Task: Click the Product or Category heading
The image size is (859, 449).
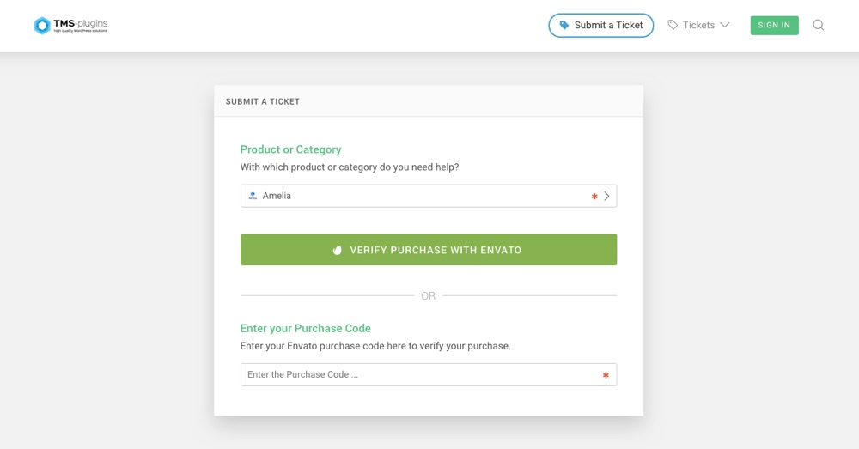Action: pyautogui.click(x=290, y=149)
